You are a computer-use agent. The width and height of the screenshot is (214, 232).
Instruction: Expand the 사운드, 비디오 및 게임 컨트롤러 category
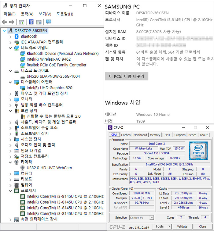10,122
